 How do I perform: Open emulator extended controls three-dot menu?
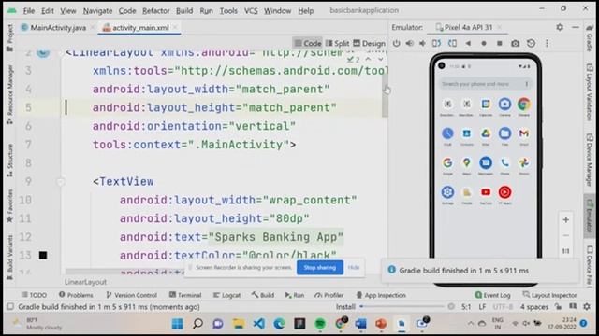click(x=547, y=44)
